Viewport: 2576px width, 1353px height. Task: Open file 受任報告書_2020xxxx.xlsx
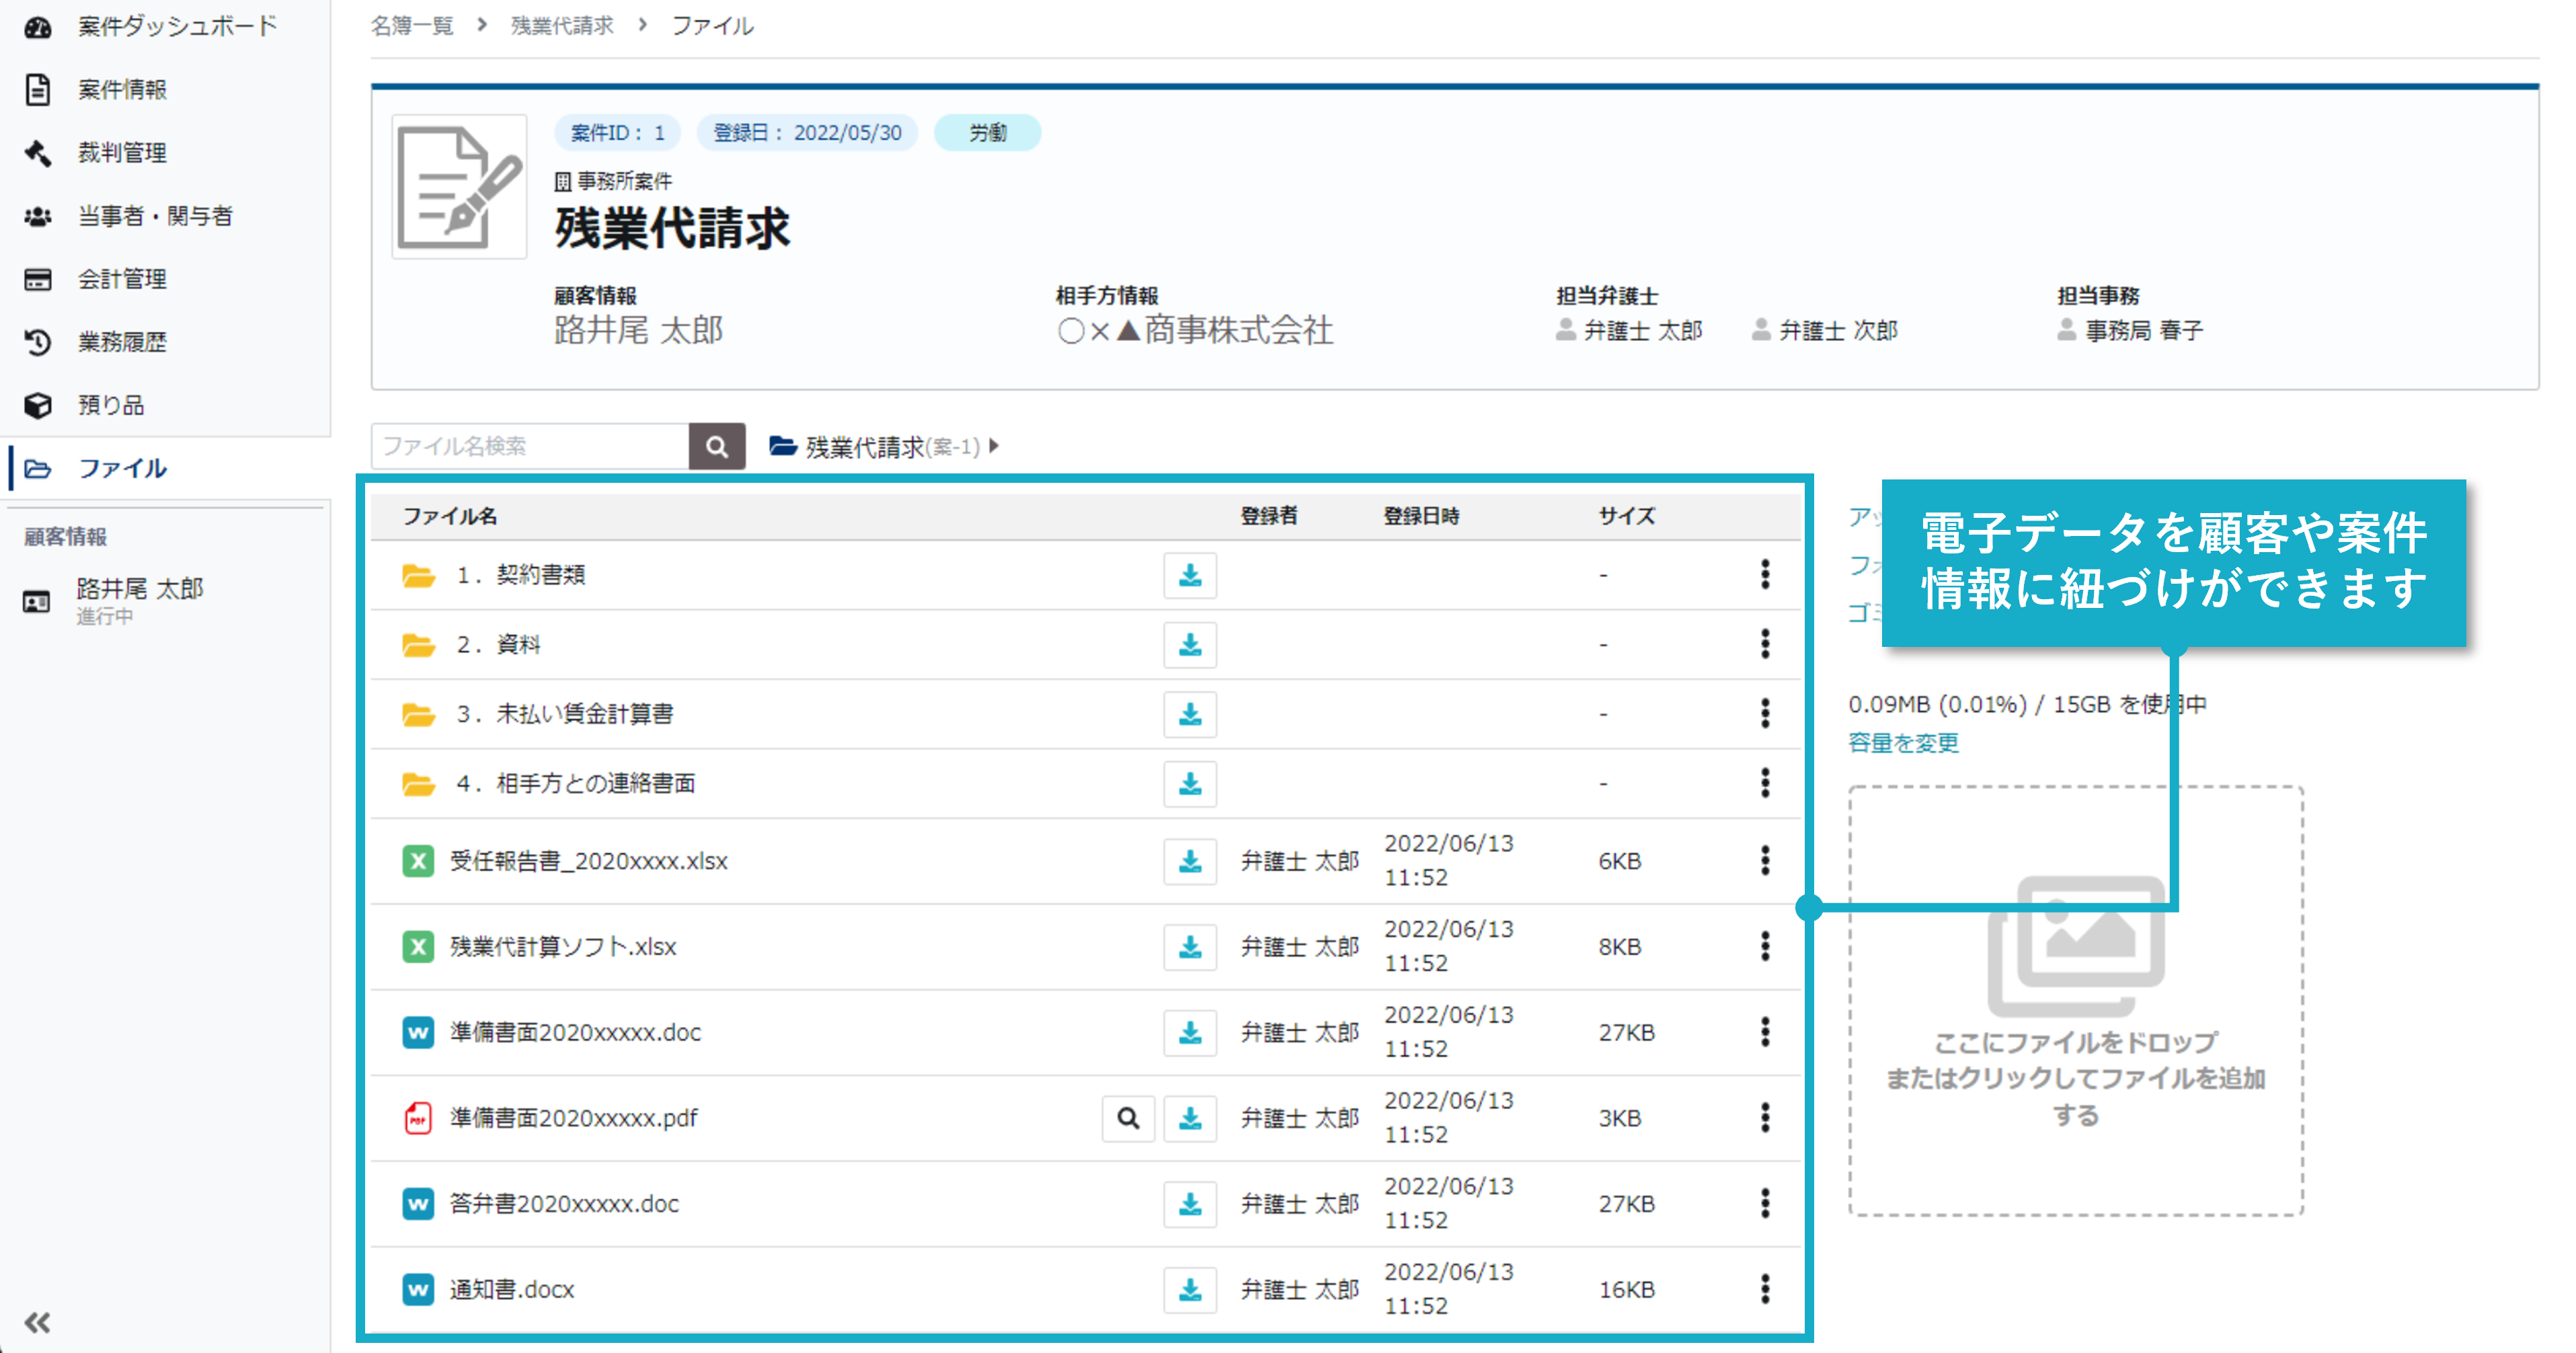(x=588, y=861)
